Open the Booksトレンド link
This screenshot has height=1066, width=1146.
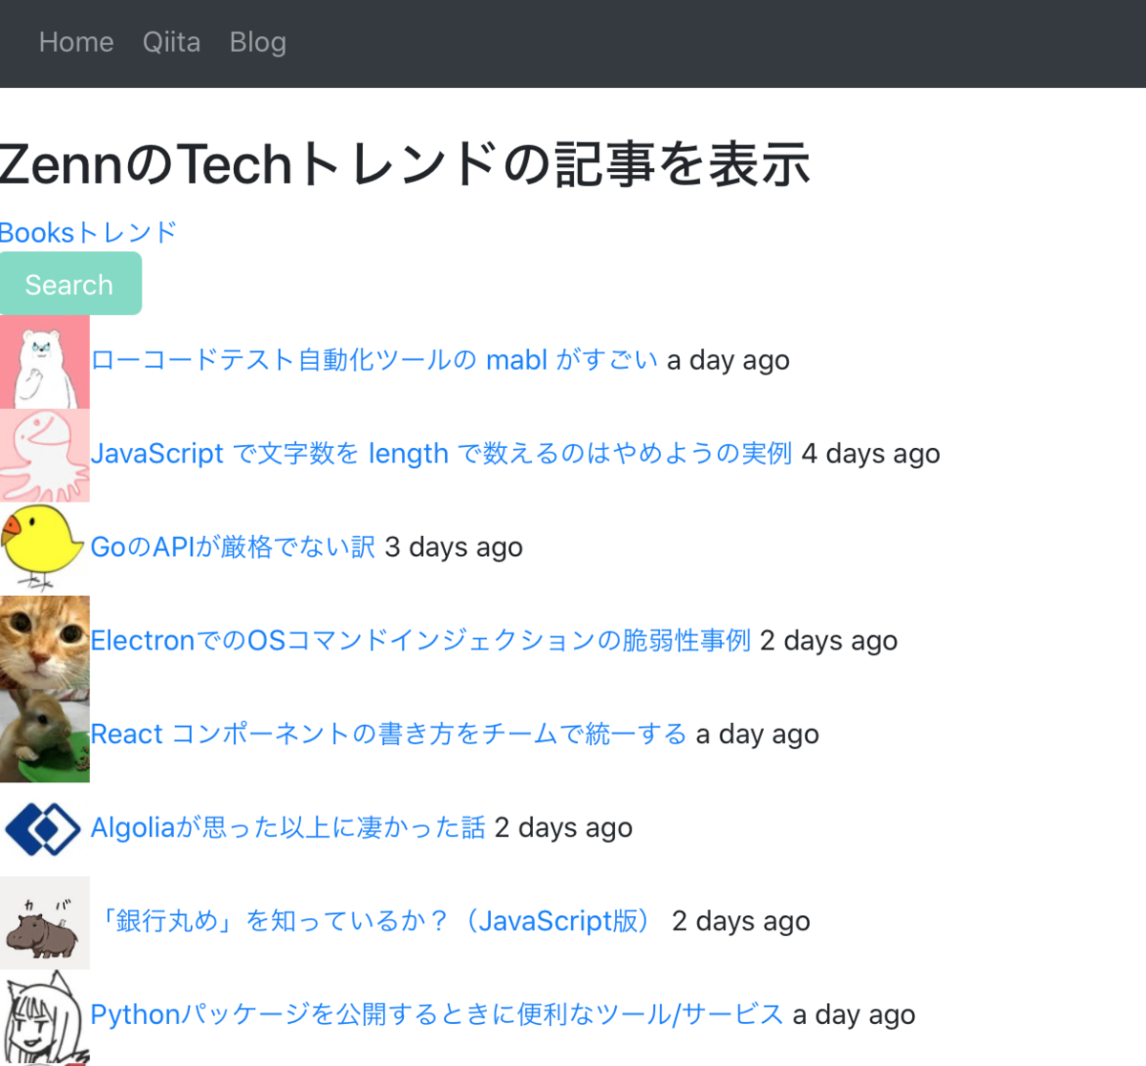(86, 232)
